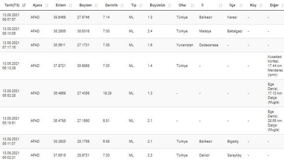Select the Malatya Battalgazi earthquake row

(x=142, y=31)
